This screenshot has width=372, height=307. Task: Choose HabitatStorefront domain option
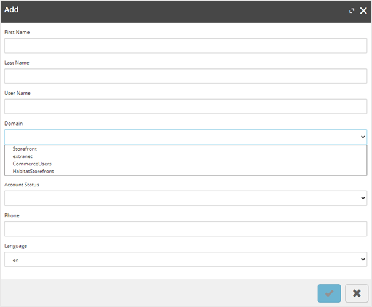[186, 172]
